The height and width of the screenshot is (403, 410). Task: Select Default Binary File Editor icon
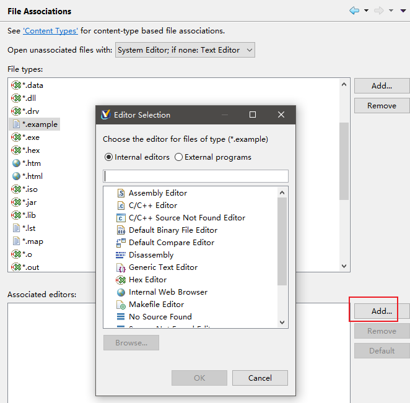[121, 230]
